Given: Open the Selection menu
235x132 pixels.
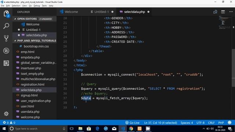Looking at the screenshot, I should [x=16, y=6].
